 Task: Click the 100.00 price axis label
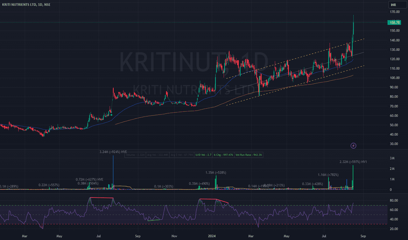point(395,78)
